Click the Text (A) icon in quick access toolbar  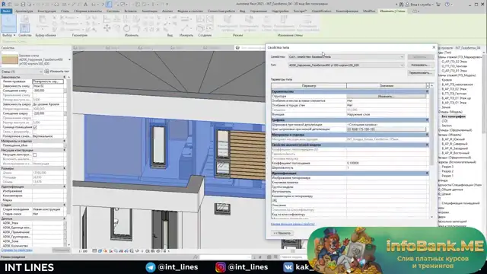[86, 5]
